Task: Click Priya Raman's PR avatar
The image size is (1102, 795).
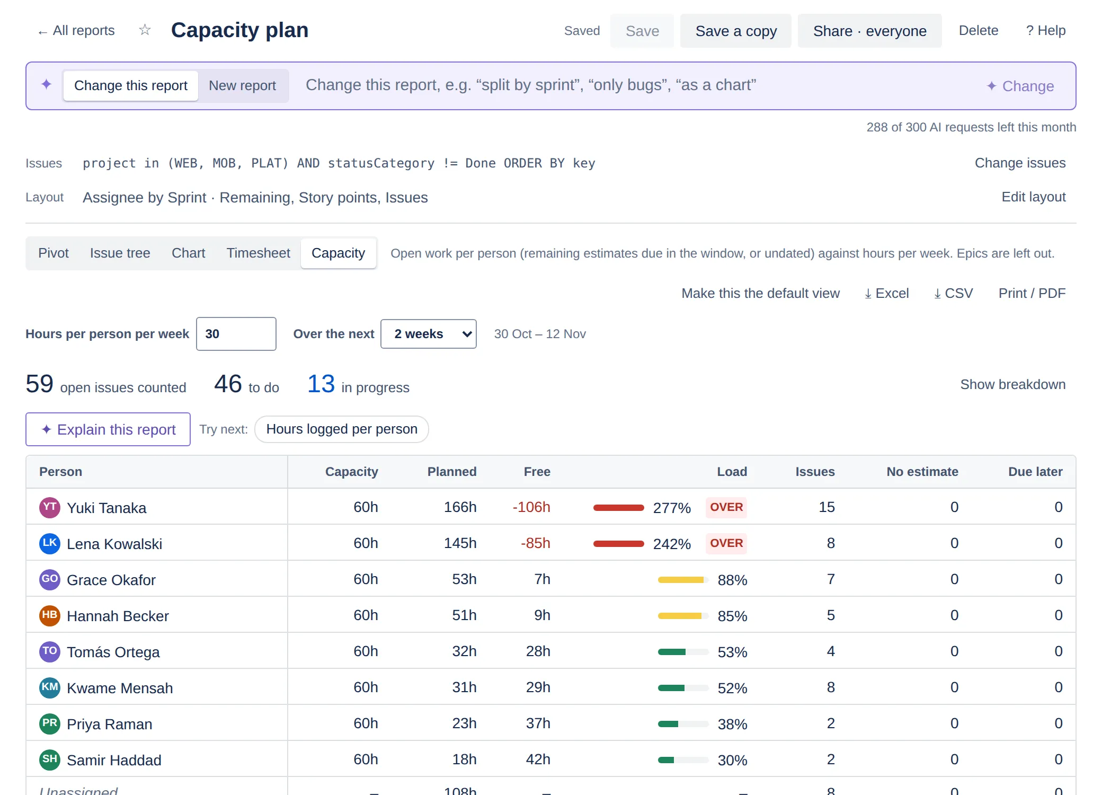Action: click(x=50, y=723)
